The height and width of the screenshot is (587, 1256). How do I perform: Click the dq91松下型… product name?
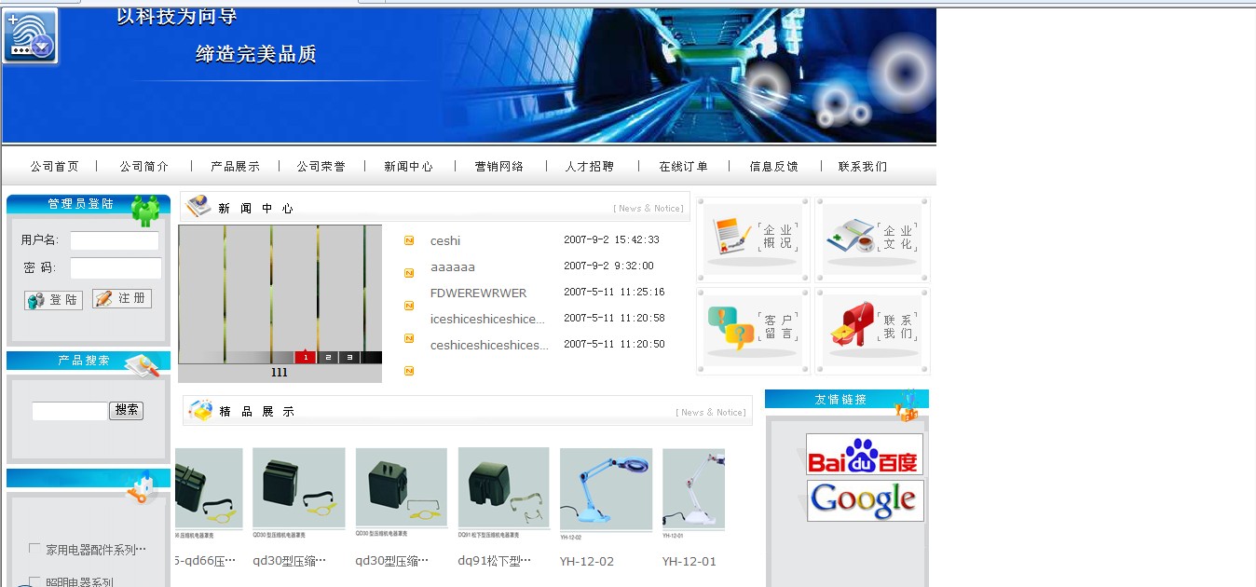(x=494, y=561)
